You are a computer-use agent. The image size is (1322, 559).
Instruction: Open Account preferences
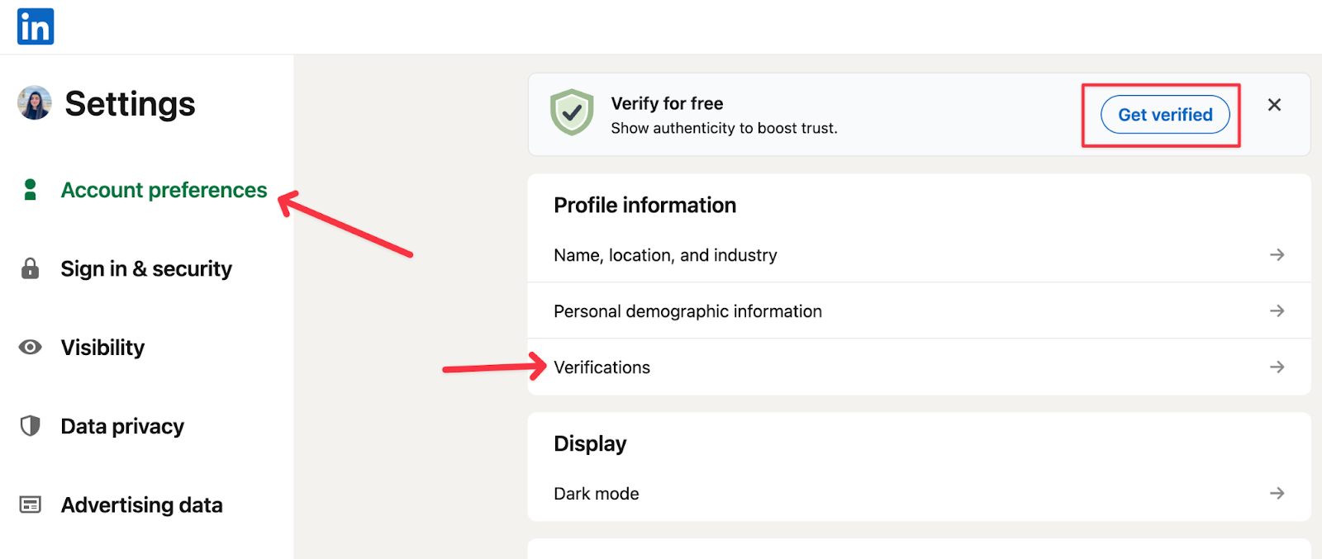pos(164,189)
